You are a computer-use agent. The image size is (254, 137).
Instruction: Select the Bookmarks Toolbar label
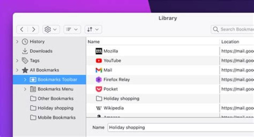58,80
